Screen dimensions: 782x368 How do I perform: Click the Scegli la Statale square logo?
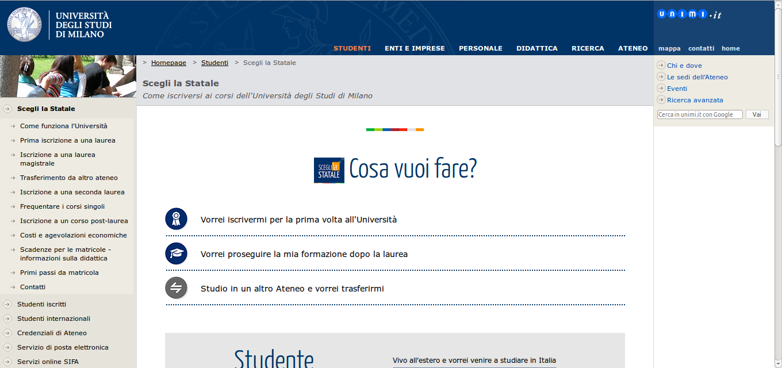coord(329,170)
